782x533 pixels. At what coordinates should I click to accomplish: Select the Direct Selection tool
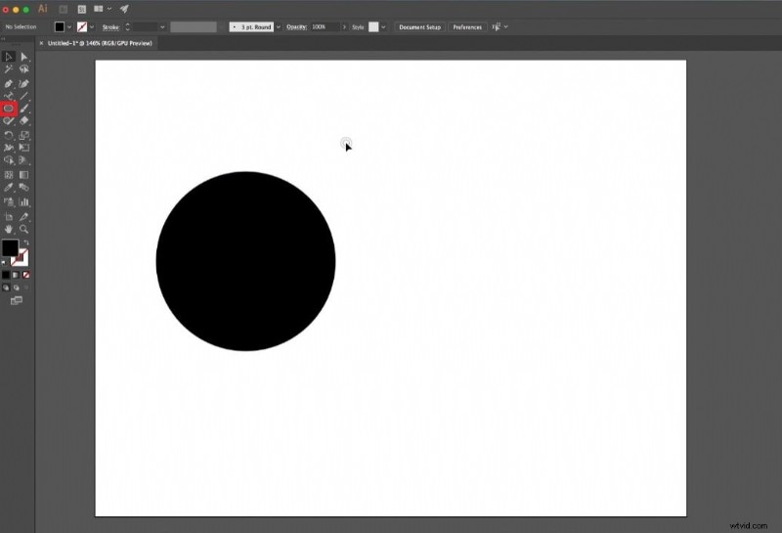[23, 57]
